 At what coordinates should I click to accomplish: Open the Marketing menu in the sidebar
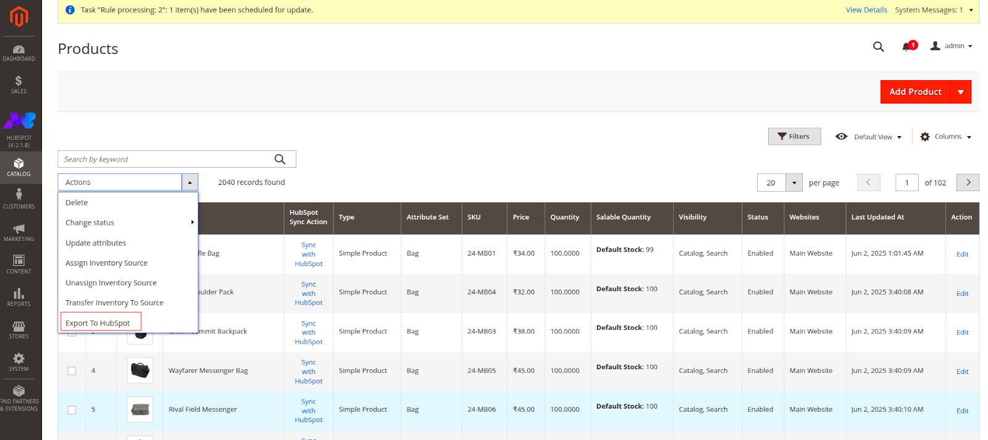click(x=19, y=232)
